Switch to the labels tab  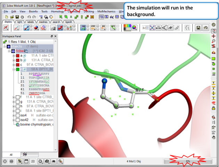[x=31, y=22]
